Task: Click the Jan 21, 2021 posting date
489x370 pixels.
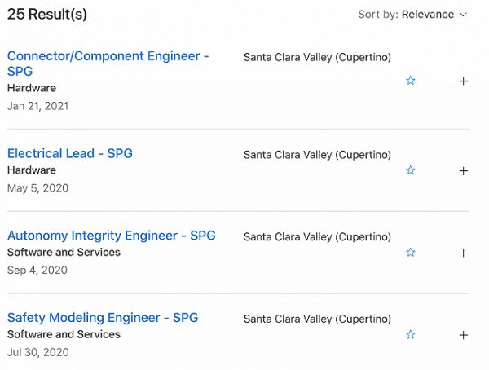Action: click(x=38, y=106)
